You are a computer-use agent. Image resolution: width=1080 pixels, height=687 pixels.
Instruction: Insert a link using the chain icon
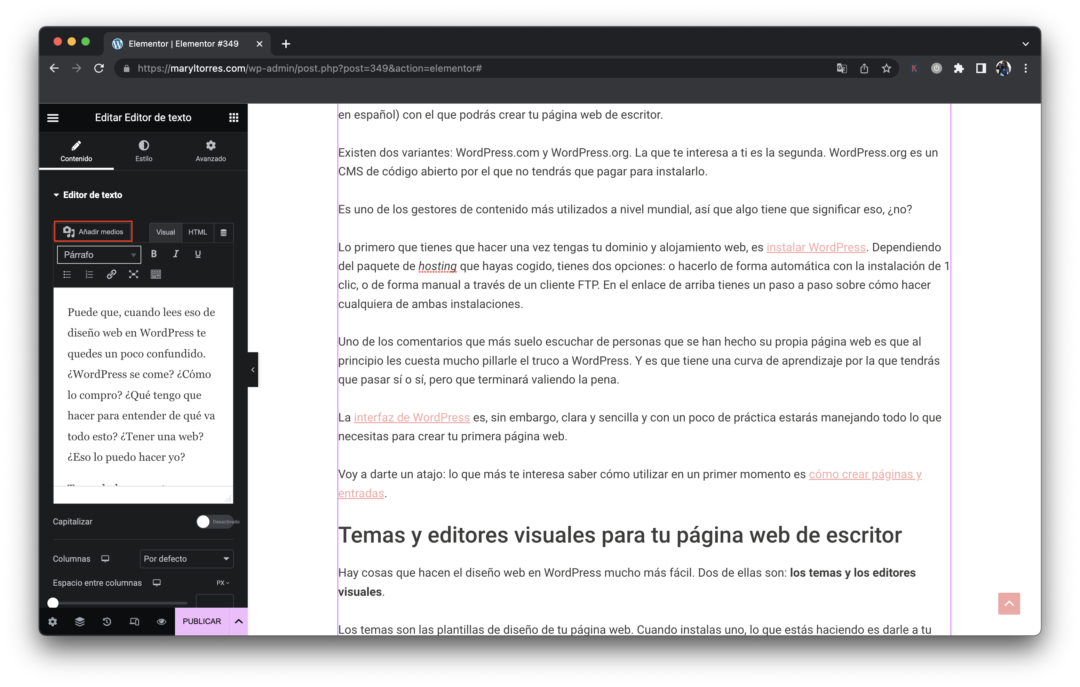tap(111, 274)
